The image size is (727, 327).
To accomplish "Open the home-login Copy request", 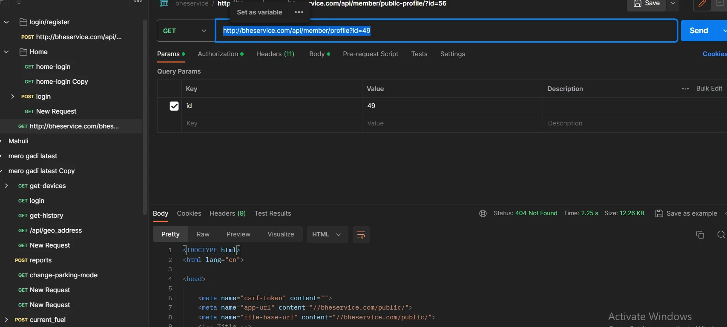I will click(x=56, y=82).
